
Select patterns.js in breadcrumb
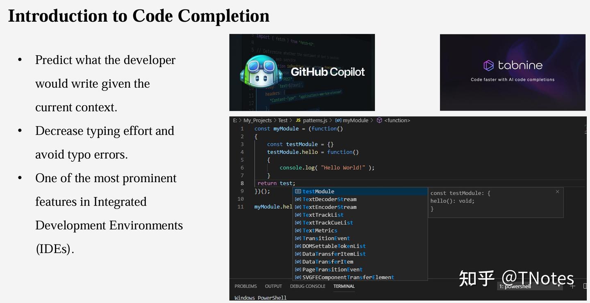(315, 120)
